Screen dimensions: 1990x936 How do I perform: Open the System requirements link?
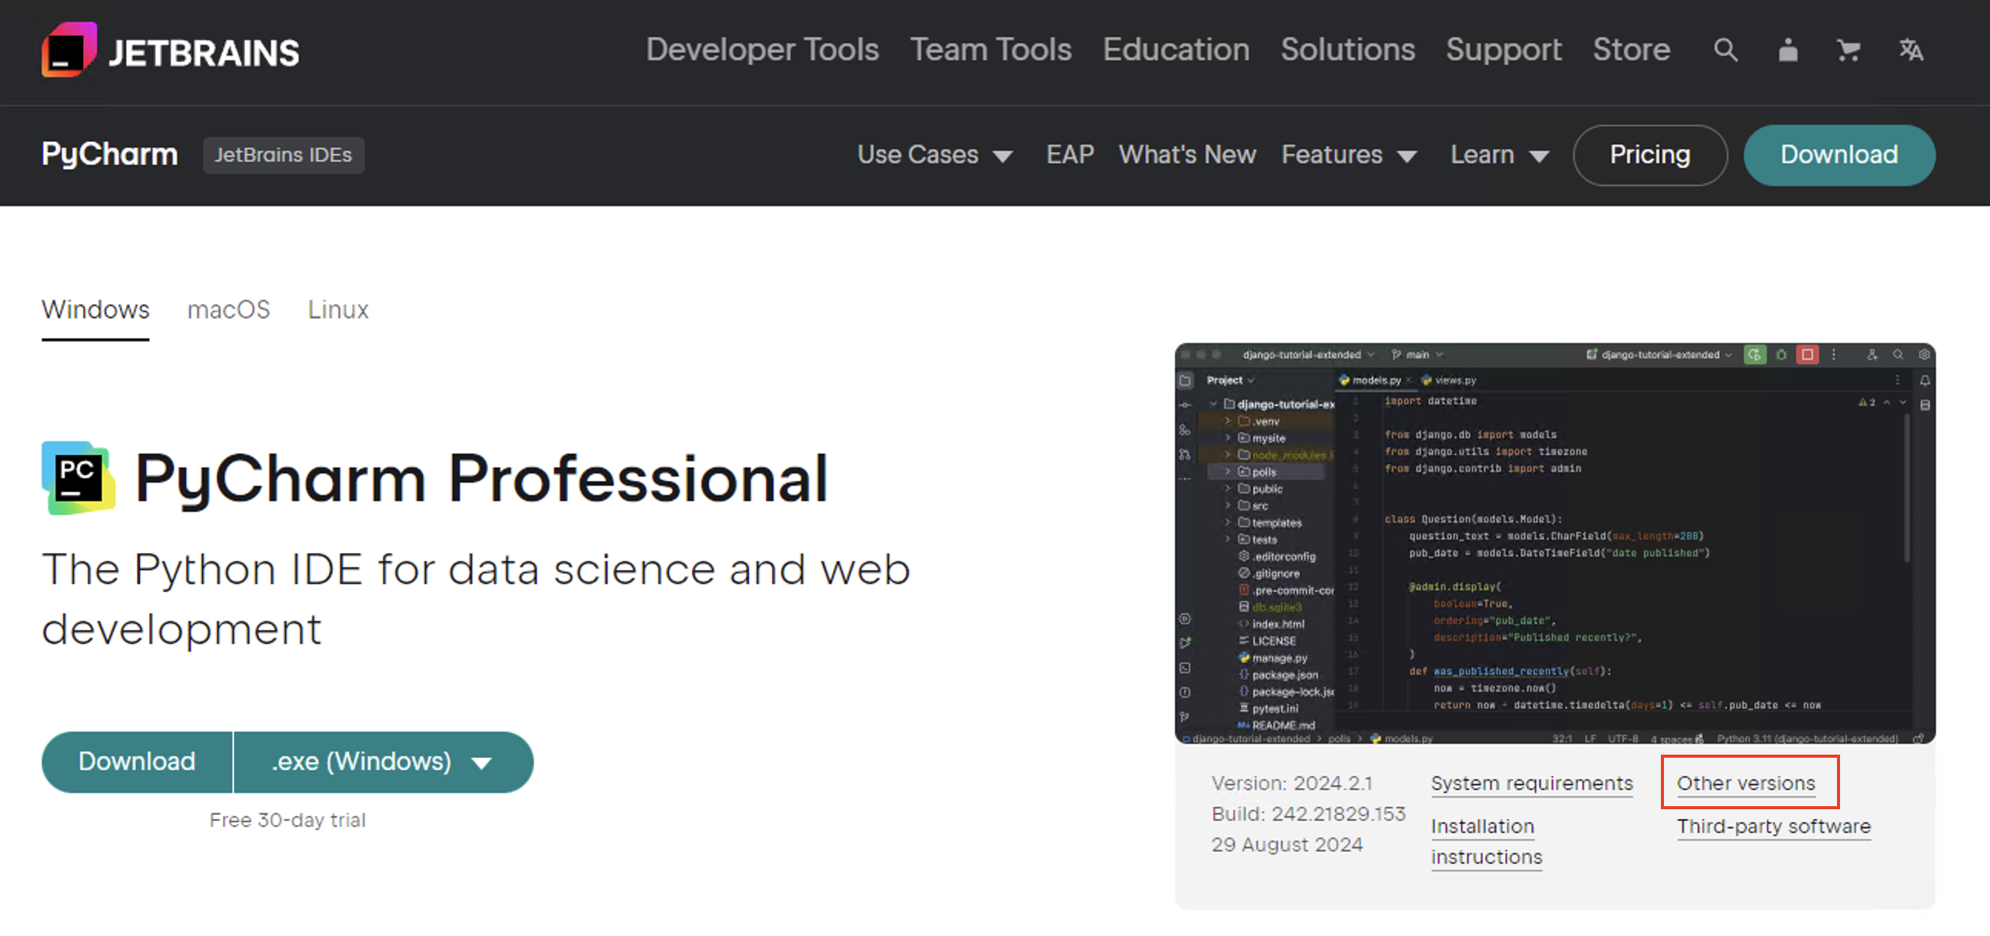pos(1531,783)
